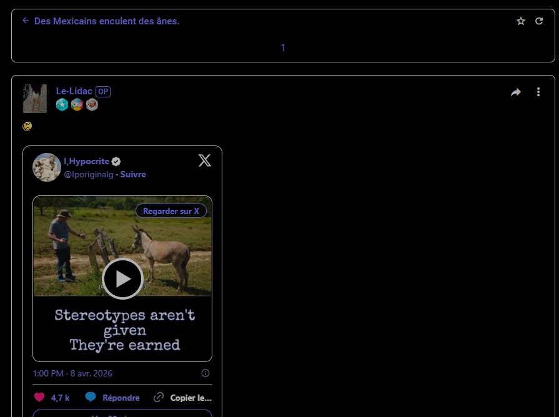Share the post using the arrow icon
Image resolution: width=559 pixels, height=417 pixels.
pyautogui.click(x=516, y=92)
